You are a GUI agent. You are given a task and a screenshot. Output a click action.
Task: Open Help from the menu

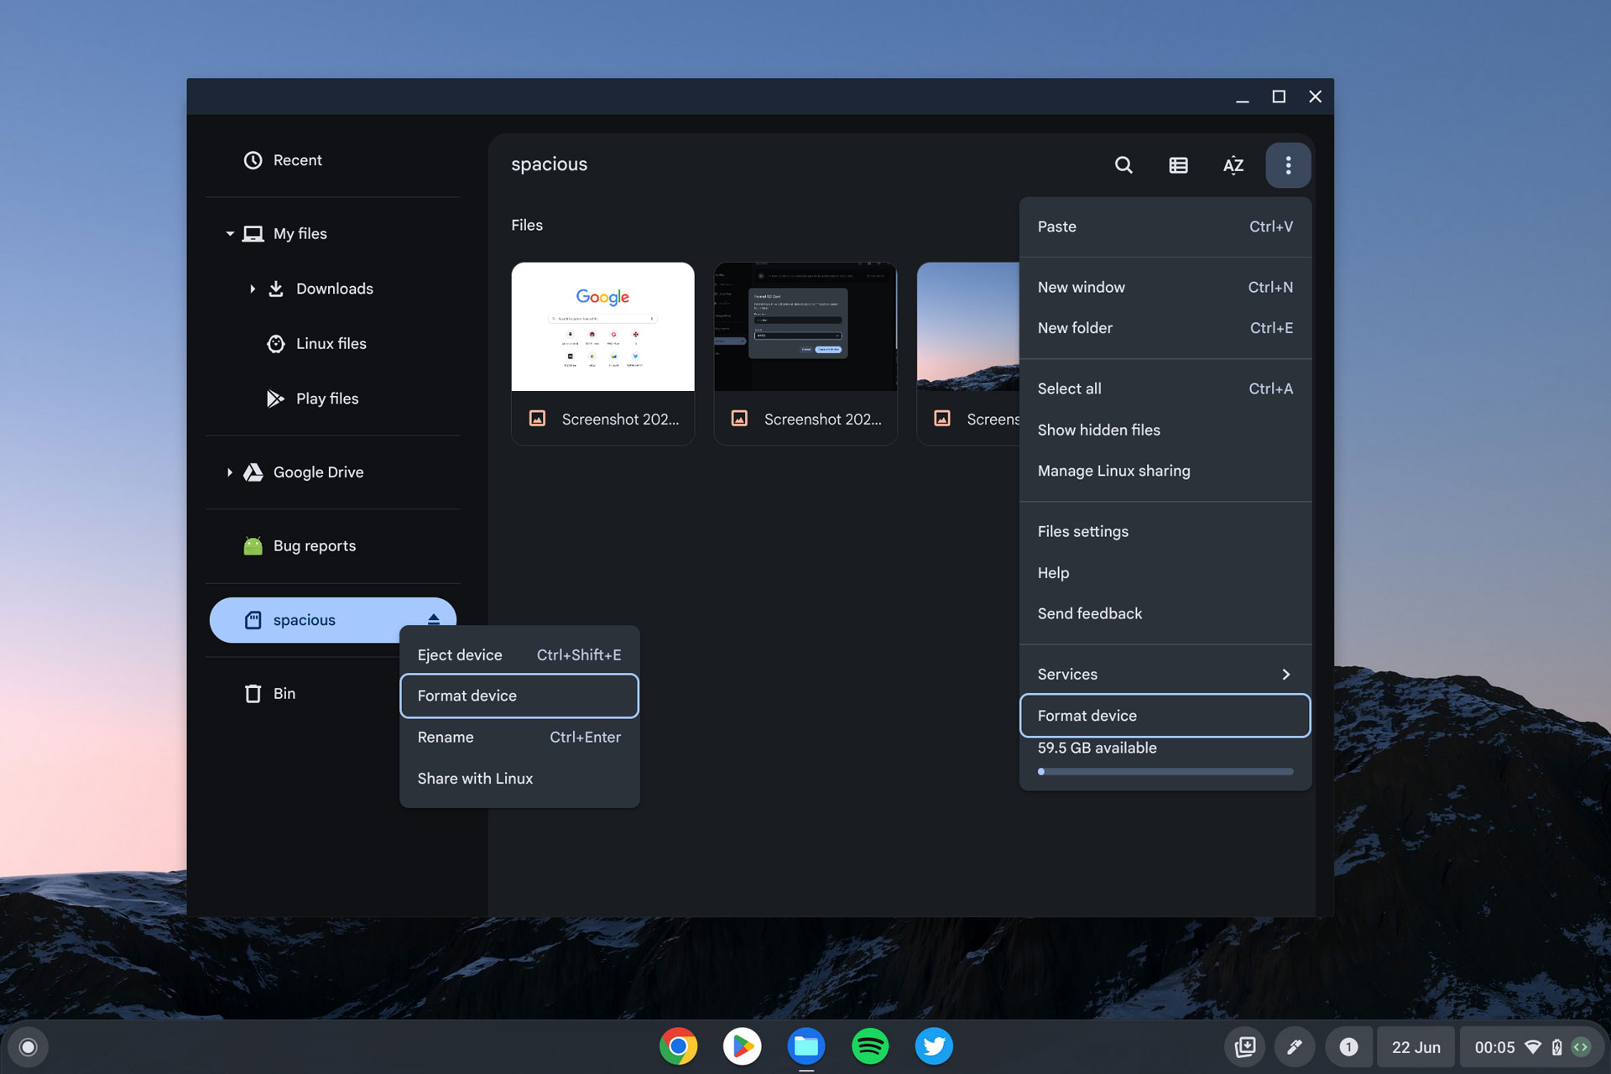coord(1165,572)
